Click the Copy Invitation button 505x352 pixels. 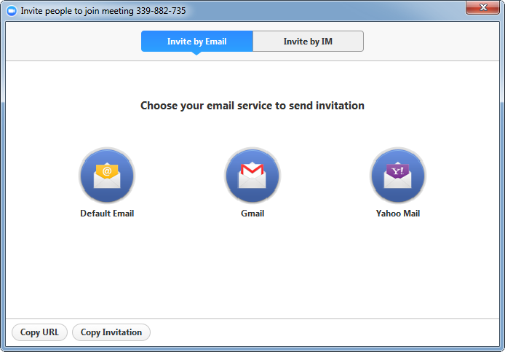tap(111, 332)
